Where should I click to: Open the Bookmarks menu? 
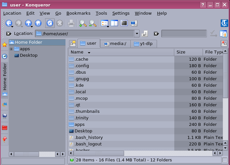pyautogui.click(x=78, y=13)
